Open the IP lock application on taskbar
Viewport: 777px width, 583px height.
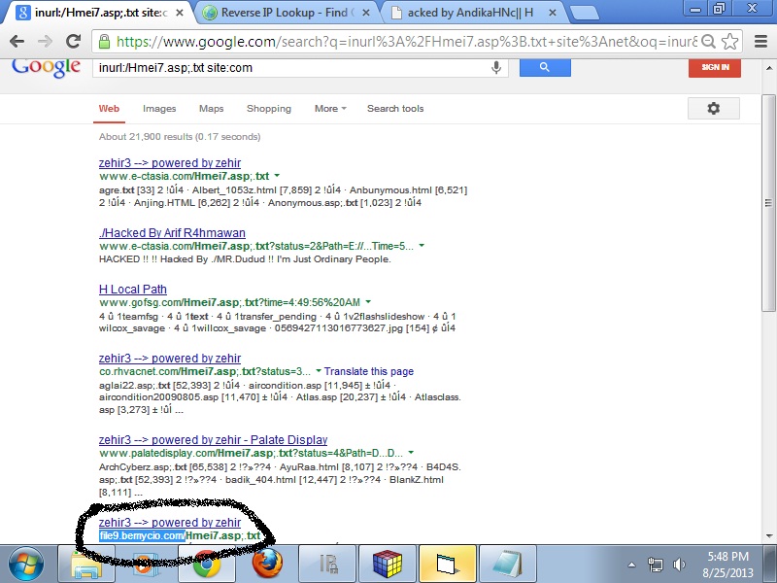click(327, 565)
